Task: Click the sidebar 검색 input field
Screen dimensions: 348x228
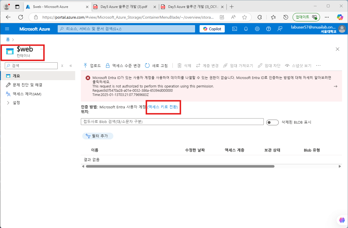Action: [31, 65]
